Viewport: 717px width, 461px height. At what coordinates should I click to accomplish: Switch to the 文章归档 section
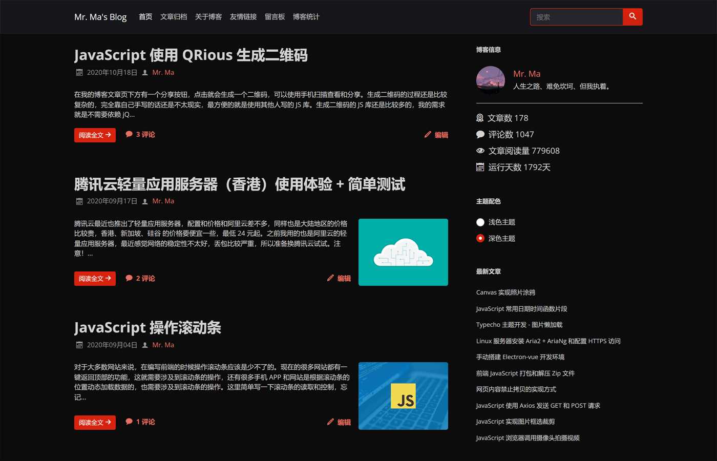(174, 16)
